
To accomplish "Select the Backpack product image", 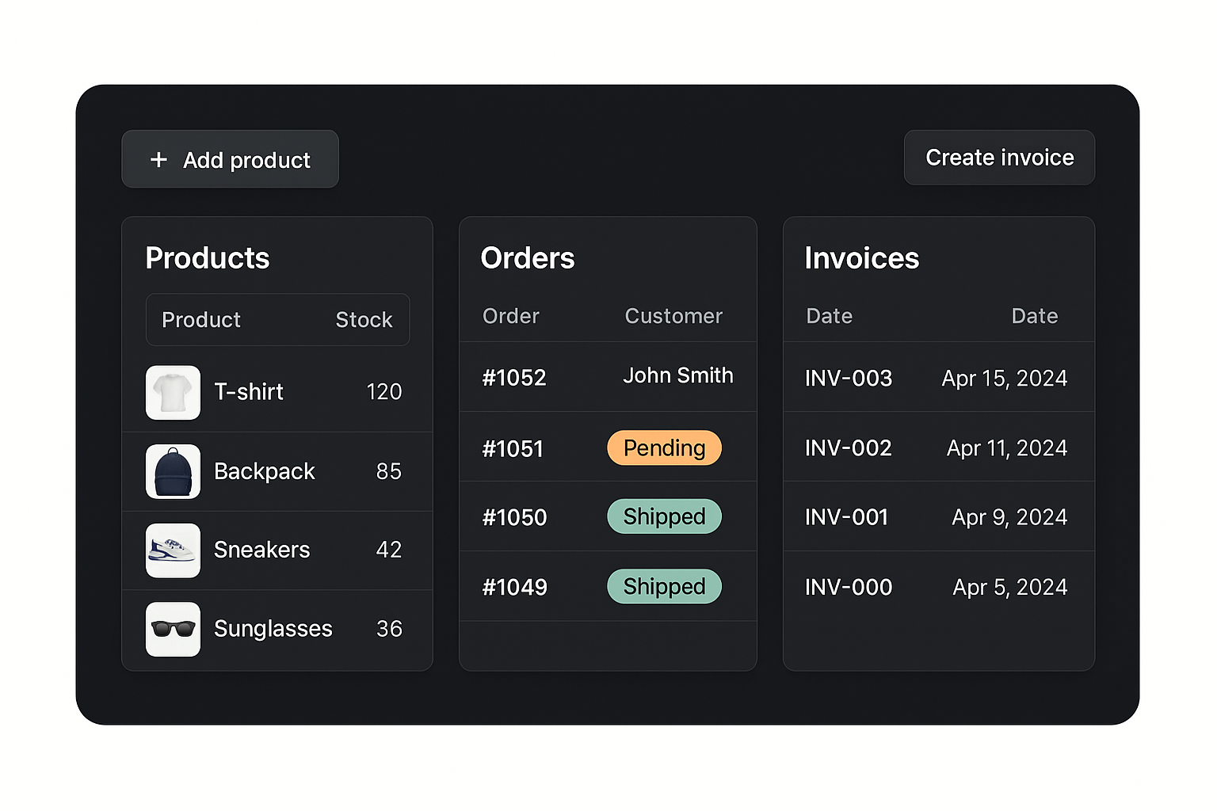I will coord(173,471).
